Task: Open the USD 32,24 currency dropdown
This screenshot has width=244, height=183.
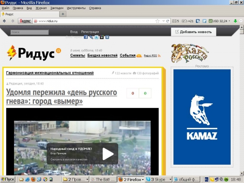Action: click(x=229, y=21)
